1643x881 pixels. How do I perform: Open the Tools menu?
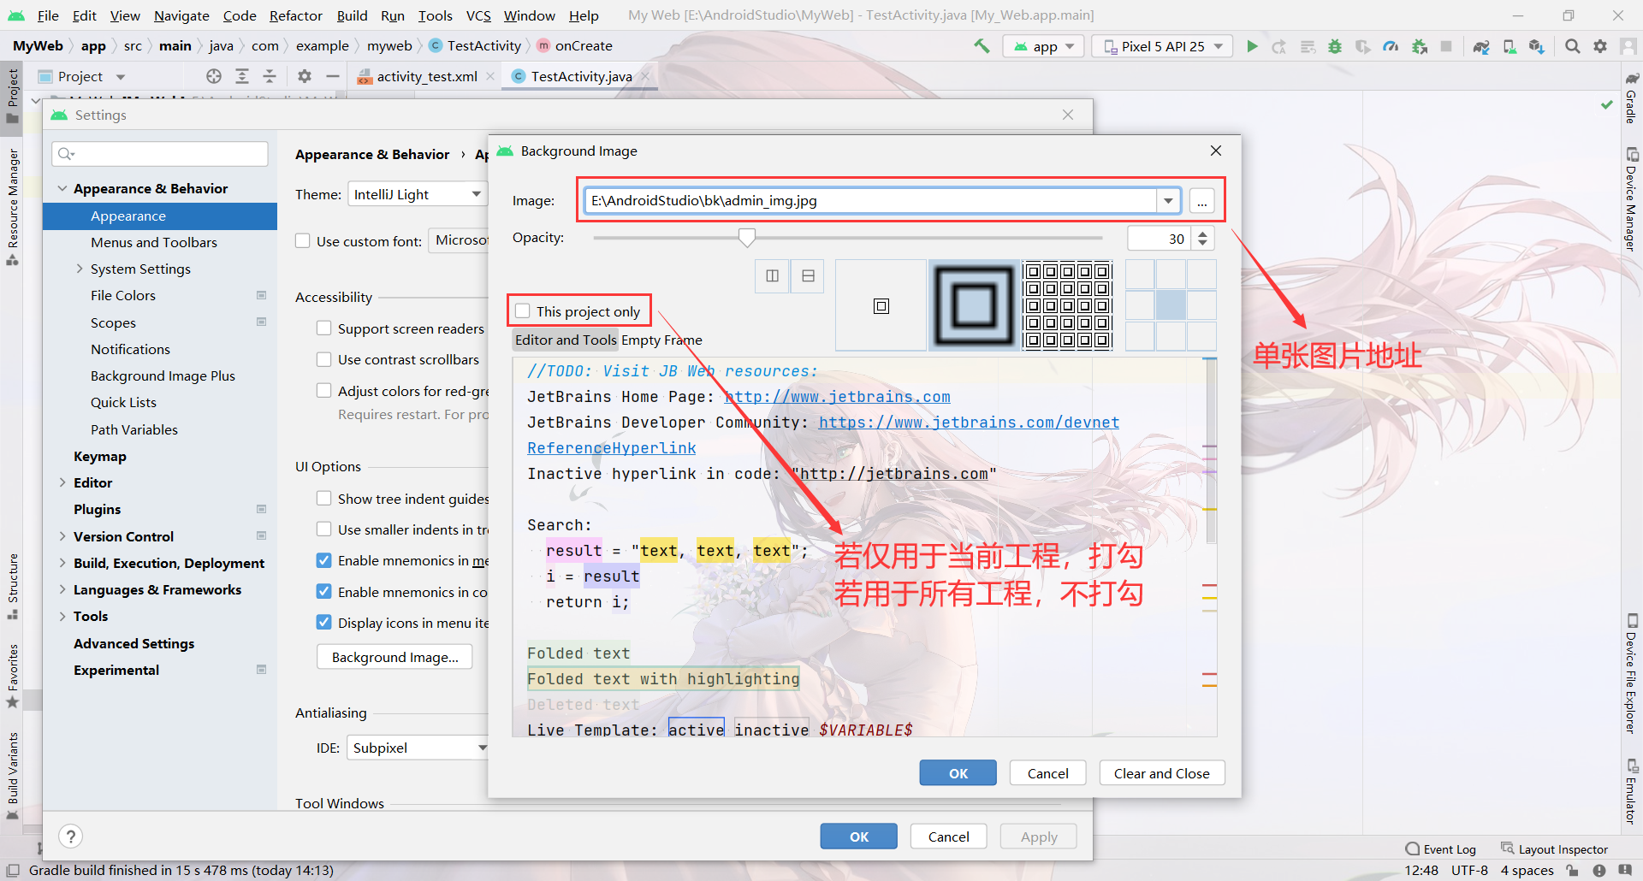[435, 15]
